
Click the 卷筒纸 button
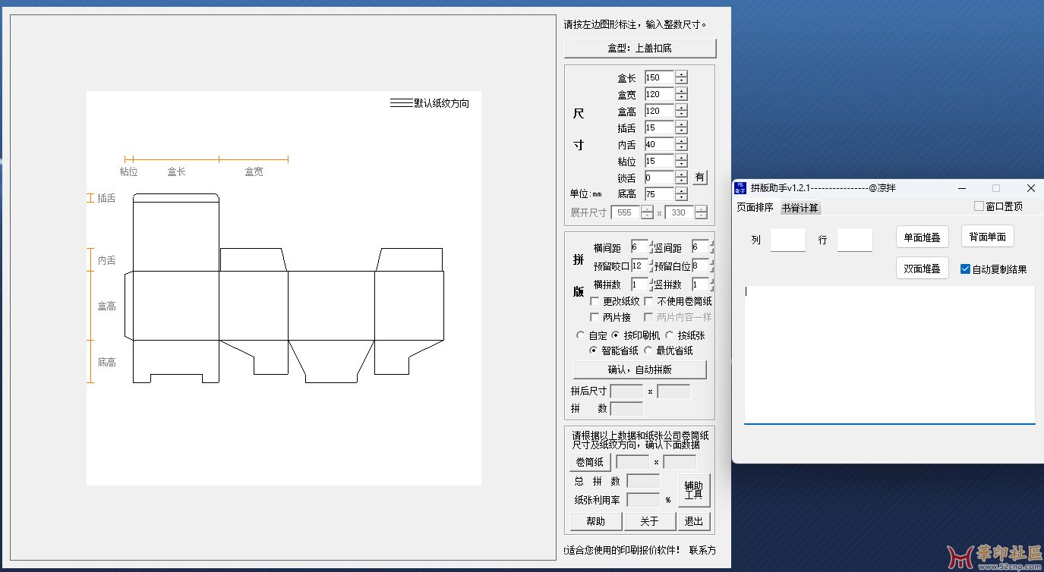pyautogui.click(x=590, y=462)
